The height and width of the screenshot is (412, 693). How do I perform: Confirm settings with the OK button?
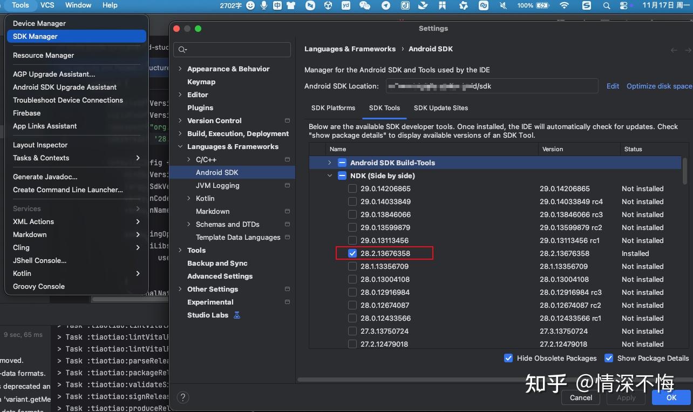click(671, 397)
